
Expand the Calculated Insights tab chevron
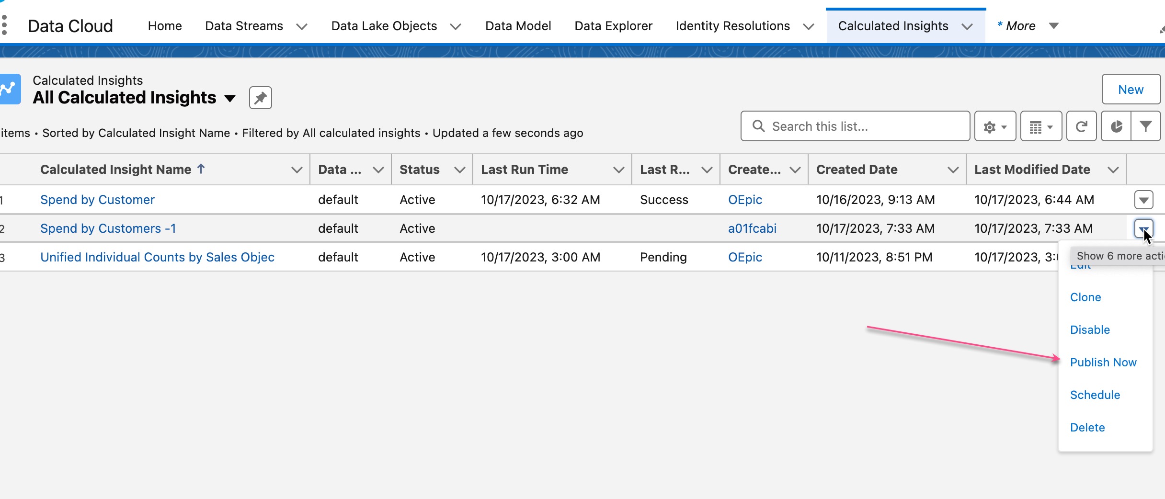pyautogui.click(x=967, y=26)
